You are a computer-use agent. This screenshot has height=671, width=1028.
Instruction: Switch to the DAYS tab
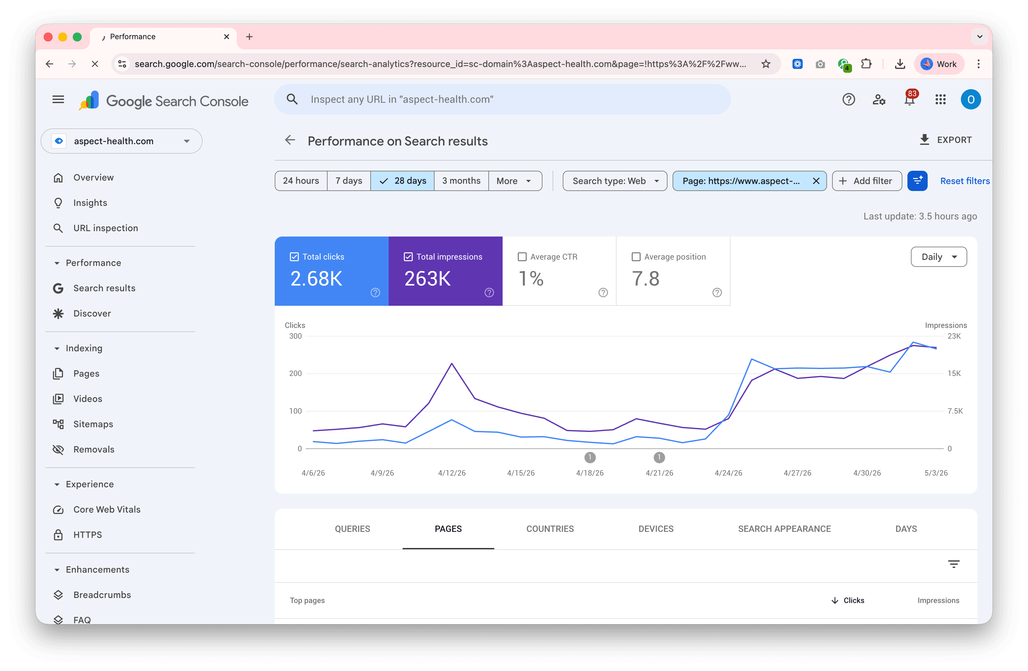tap(906, 529)
